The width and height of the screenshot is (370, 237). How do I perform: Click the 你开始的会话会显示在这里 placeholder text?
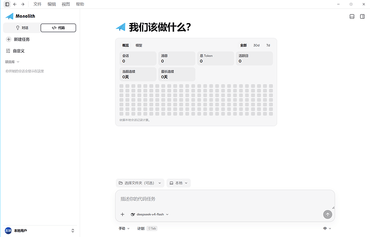tap(25, 71)
